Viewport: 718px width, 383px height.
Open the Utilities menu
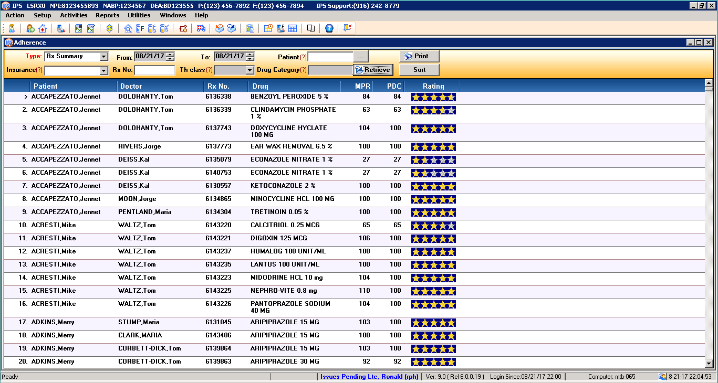coord(139,15)
